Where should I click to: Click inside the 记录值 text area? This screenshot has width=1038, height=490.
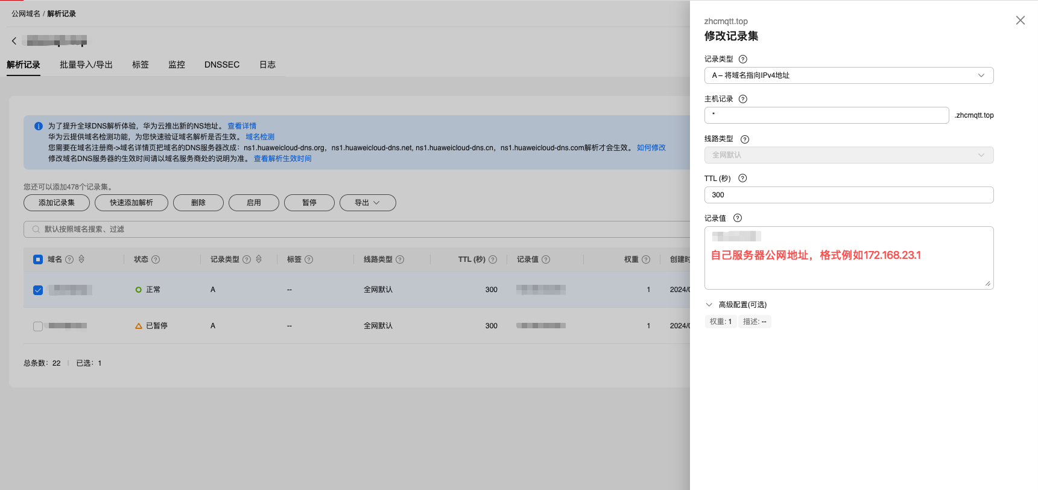pos(849,258)
